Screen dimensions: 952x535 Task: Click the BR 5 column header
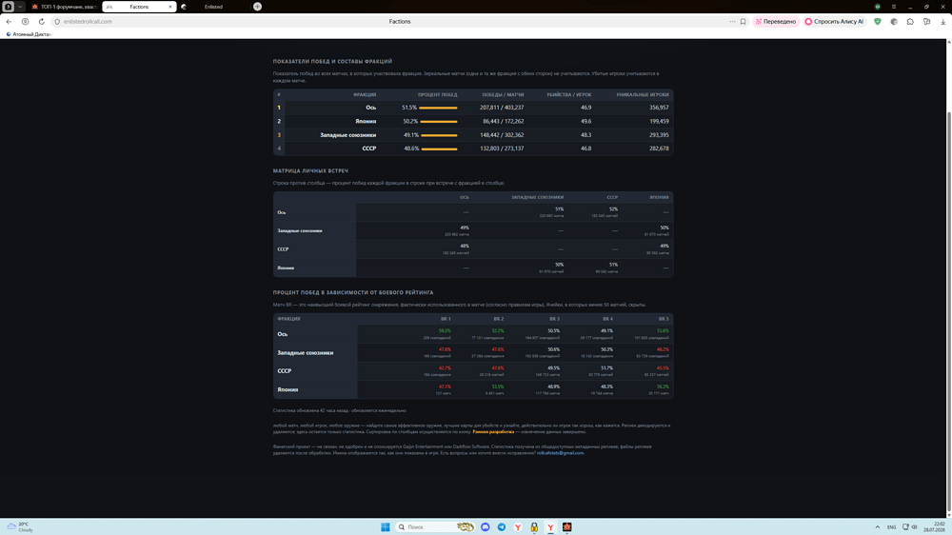(663, 319)
